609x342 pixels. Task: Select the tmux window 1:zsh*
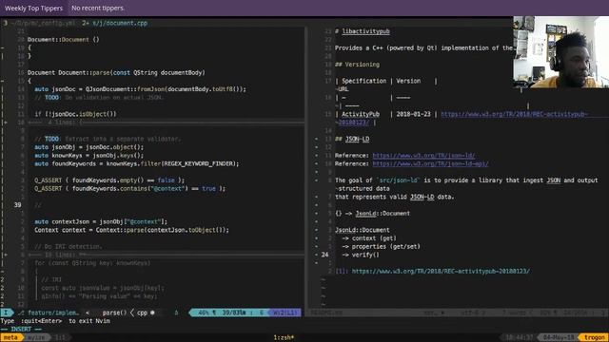pos(284,338)
